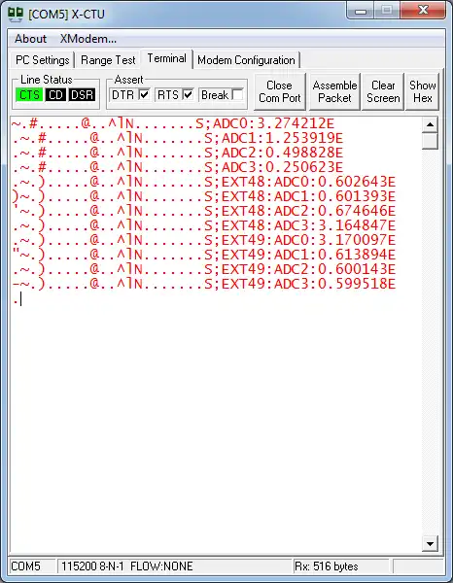Close the X-CTU window

click(x=423, y=11)
